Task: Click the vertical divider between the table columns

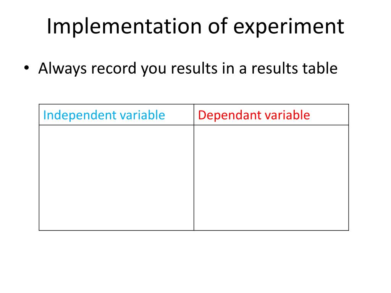Action: 194,177
